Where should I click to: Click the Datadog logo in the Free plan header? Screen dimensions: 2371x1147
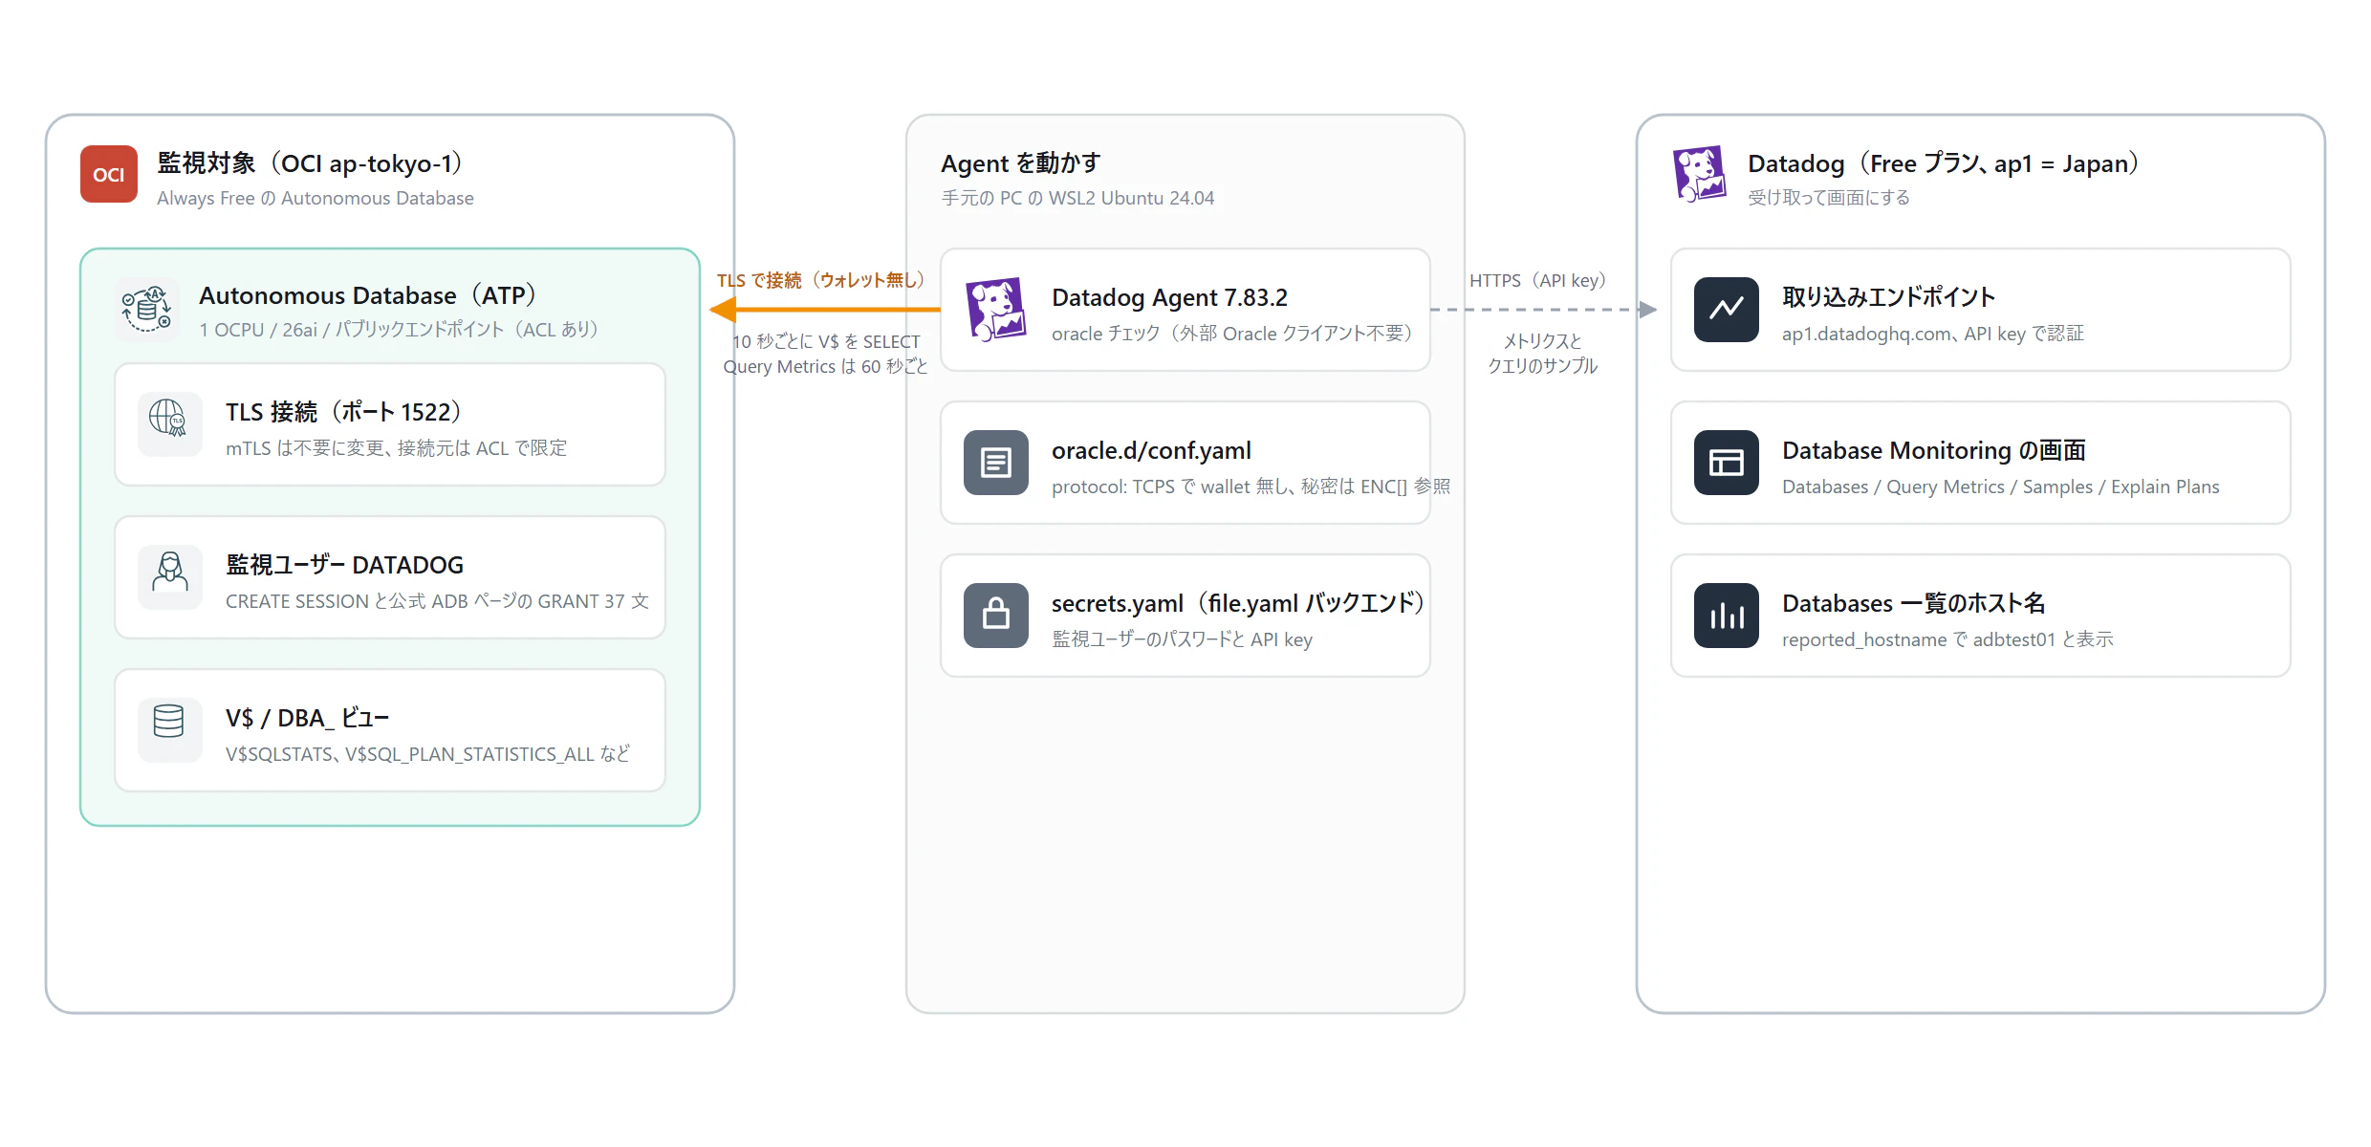[1699, 174]
